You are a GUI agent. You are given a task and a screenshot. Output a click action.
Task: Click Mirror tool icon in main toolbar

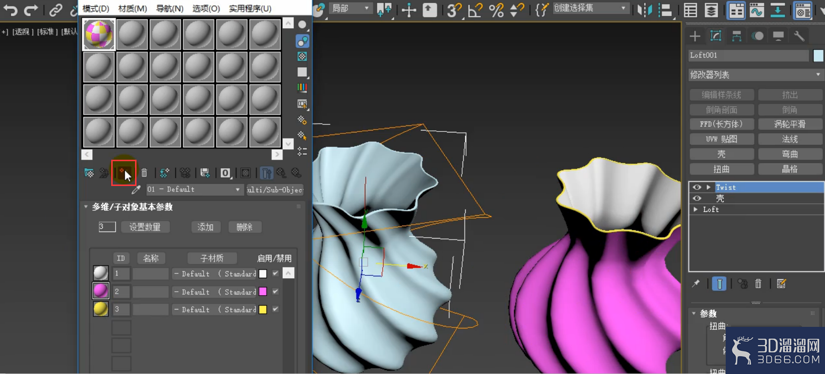644,9
